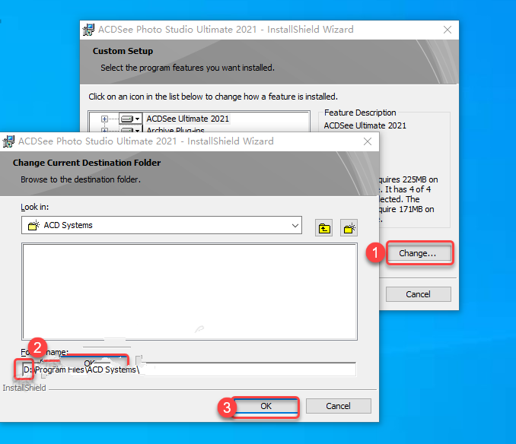Select the ACDSee Ultimate 2021 feature item
Image resolution: width=516 pixels, height=444 pixels.
tap(187, 119)
